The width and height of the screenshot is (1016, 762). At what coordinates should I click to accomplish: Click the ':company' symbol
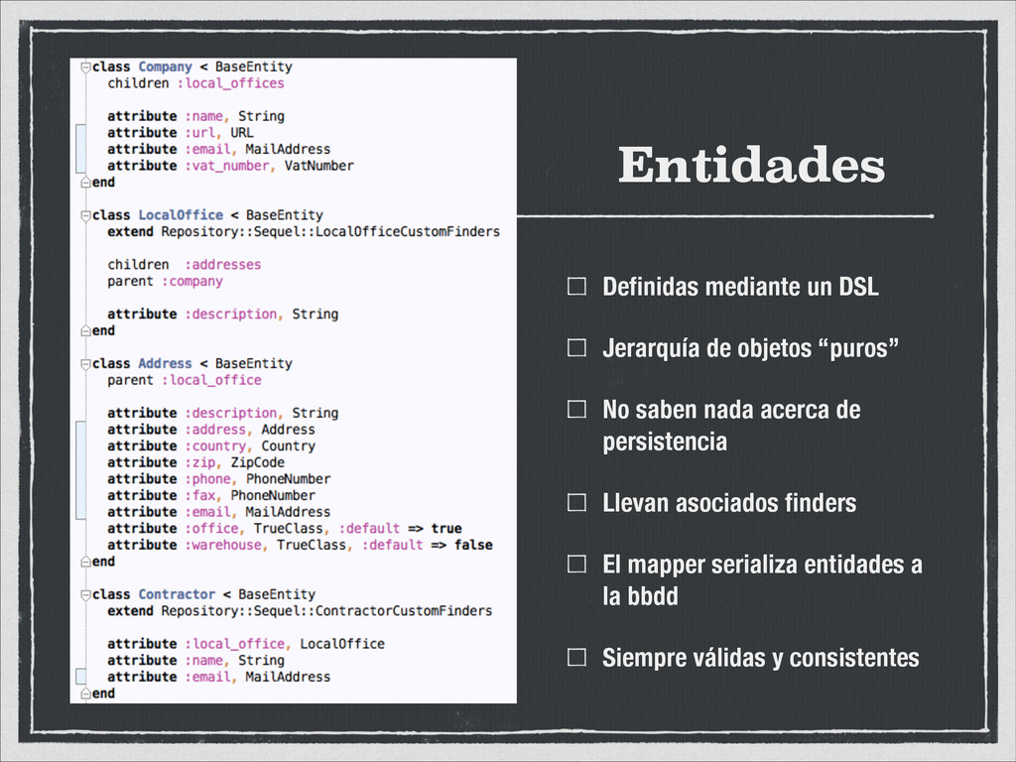click(192, 281)
